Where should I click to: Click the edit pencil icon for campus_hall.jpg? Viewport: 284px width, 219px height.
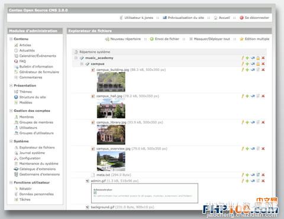click(243, 96)
